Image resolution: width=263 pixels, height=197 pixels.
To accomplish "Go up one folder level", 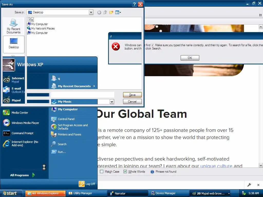I will click(x=105, y=12).
